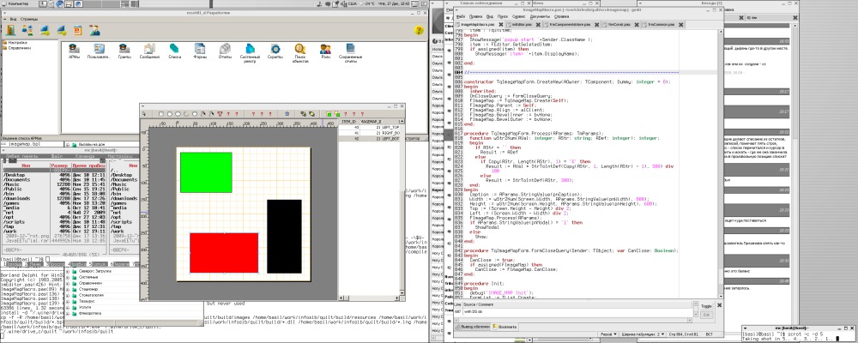Open the Документы menu in gedit

pos(541,16)
